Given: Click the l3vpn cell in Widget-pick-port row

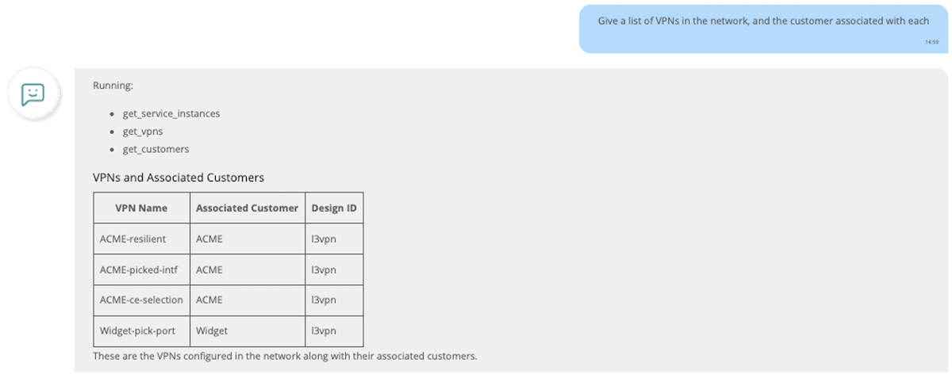Looking at the screenshot, I should click(x=334, y=331).
